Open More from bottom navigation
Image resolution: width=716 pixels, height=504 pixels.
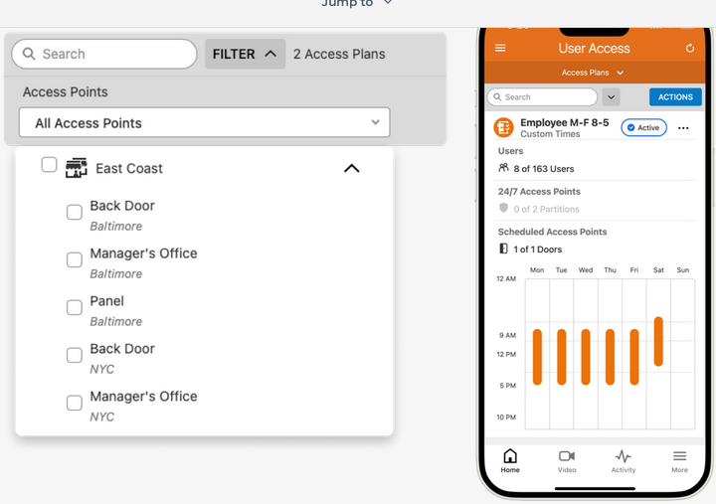[679, 460]
